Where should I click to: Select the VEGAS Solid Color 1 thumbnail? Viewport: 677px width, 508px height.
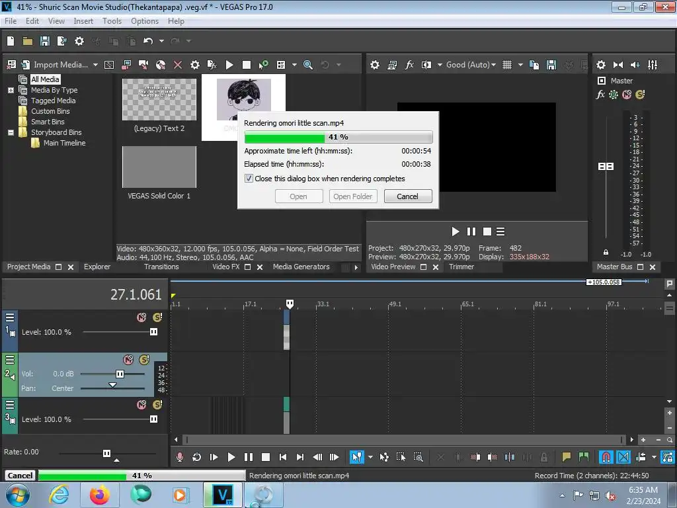(x=159, y=167)
